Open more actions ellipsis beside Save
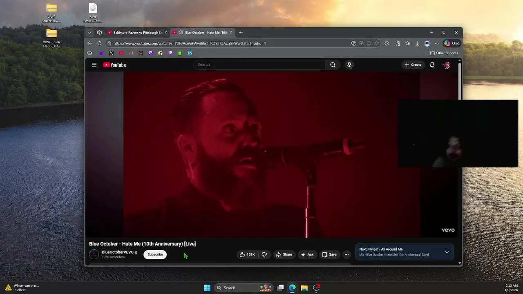The width and height of the screenshot is (523, 294). [x=346, y=254]
